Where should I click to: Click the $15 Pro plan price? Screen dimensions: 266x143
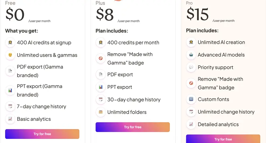[197, 15]
